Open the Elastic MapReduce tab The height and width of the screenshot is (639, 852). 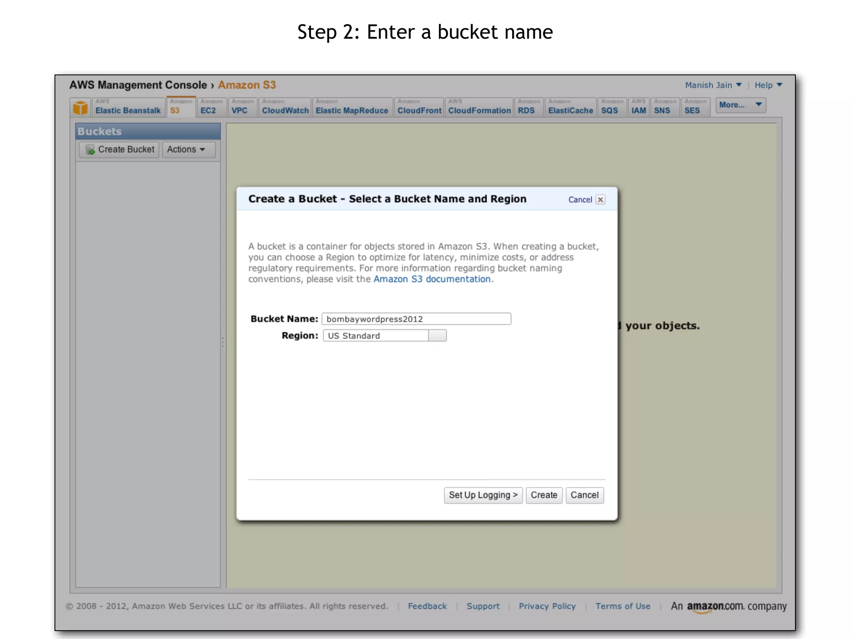click(x=352, y=107)
